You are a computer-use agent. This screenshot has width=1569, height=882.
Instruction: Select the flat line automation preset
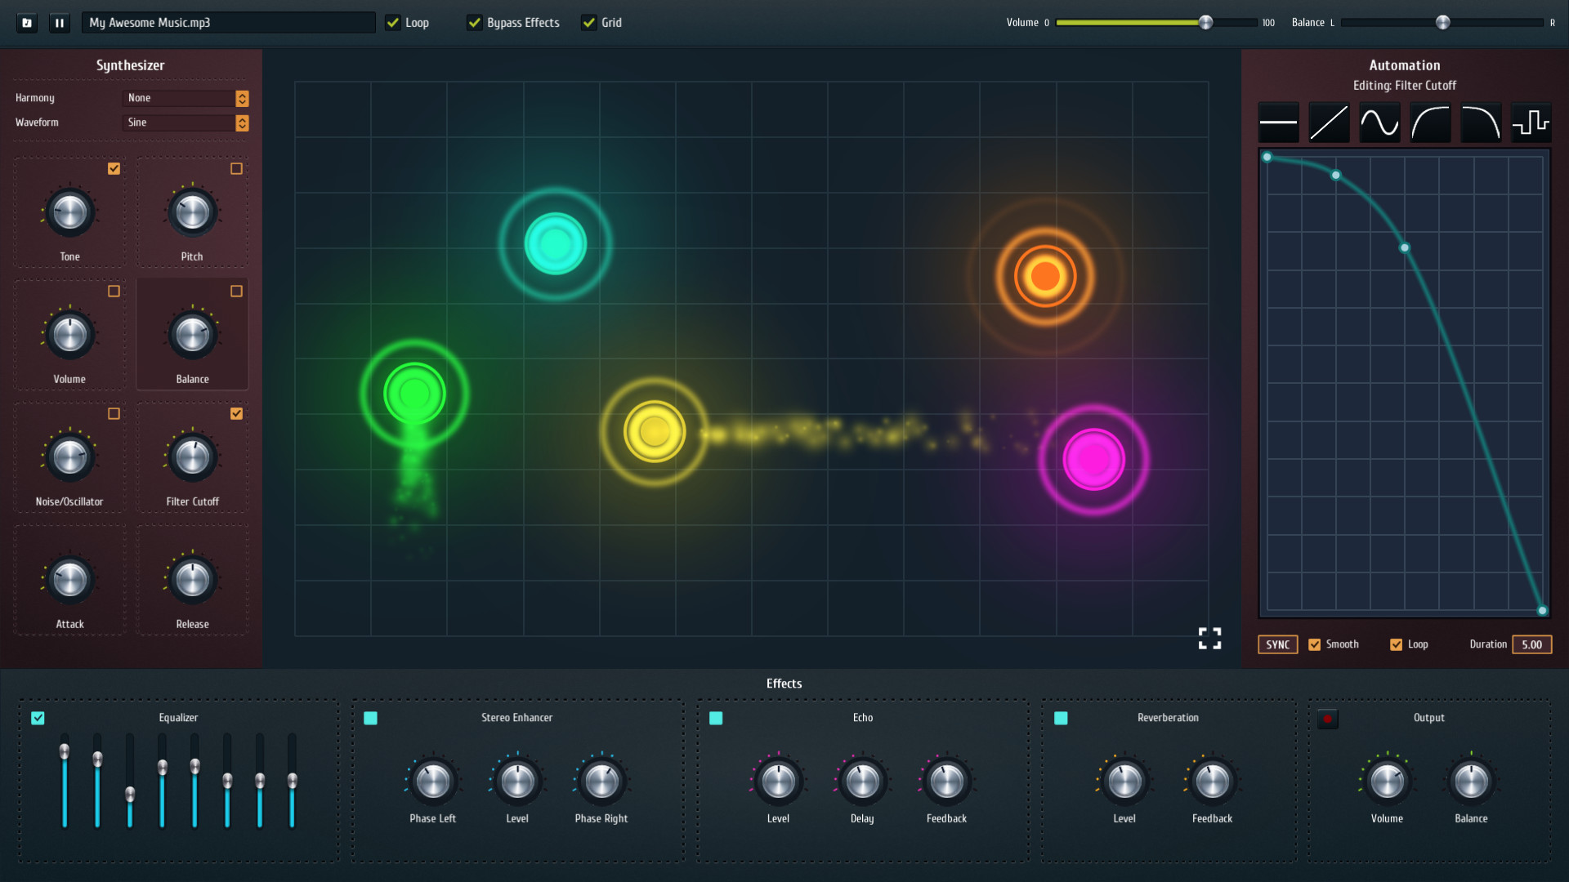pos(1278,122)
